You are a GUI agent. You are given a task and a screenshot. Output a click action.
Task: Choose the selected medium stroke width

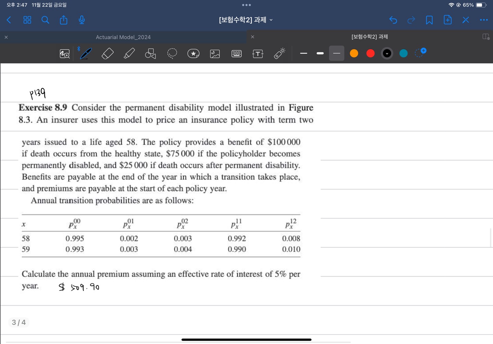337,53
